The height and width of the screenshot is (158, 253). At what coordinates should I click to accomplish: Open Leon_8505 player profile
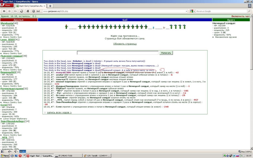(7, 39)
